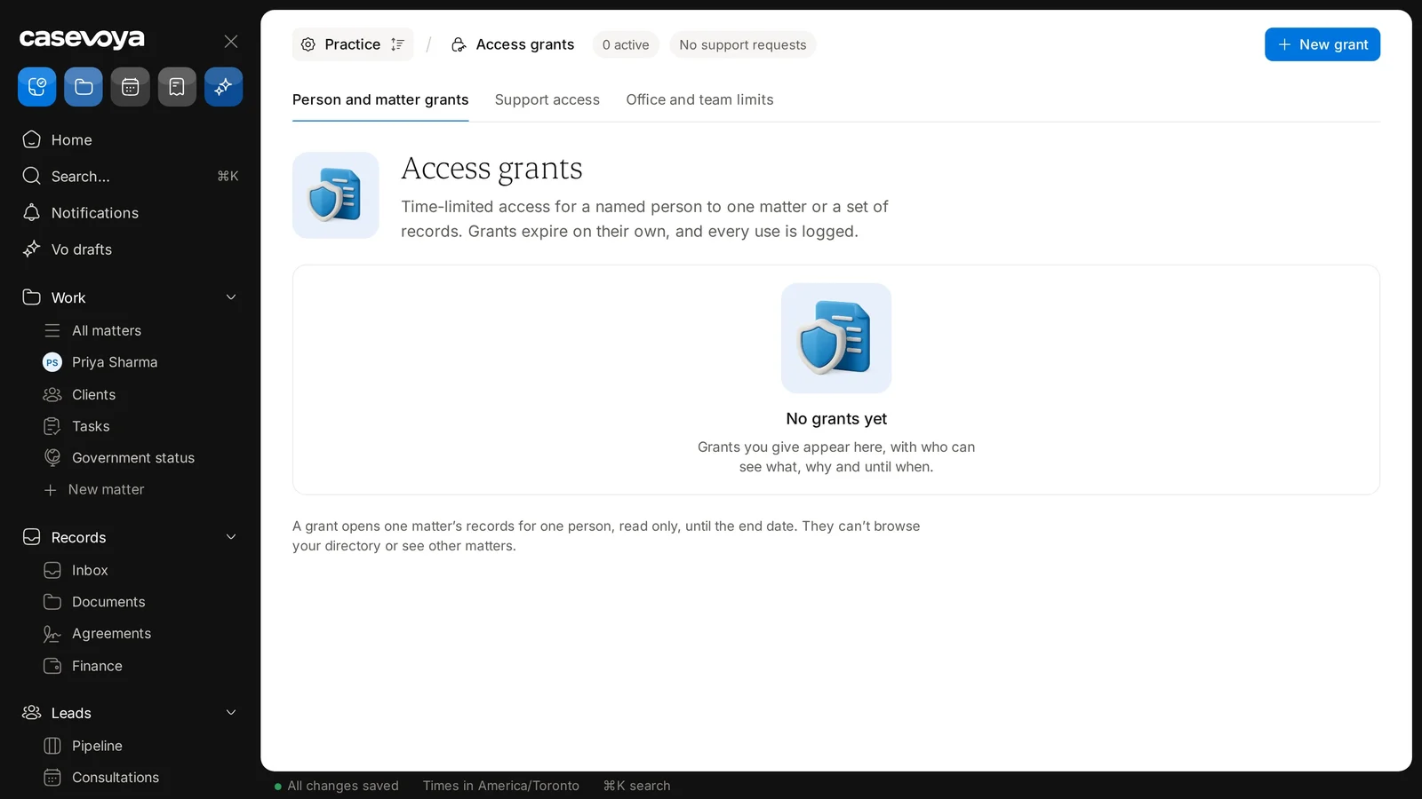This screenshot has width=1422, height=799.
Task: Close the sidebar with the X icon
Action: pos(231,41)
